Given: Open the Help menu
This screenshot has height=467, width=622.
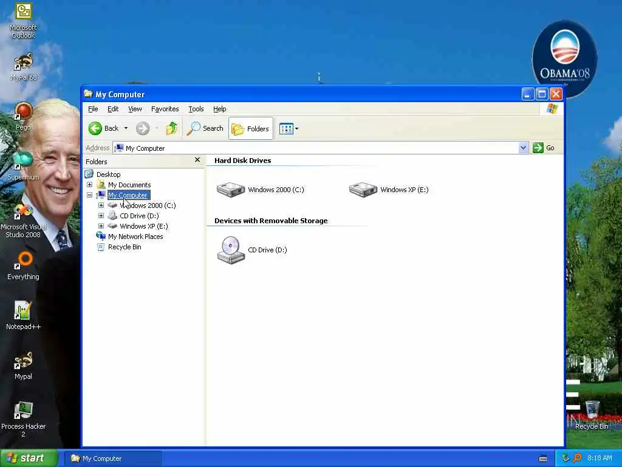Looking at the screenshot, I should (219, 109).
